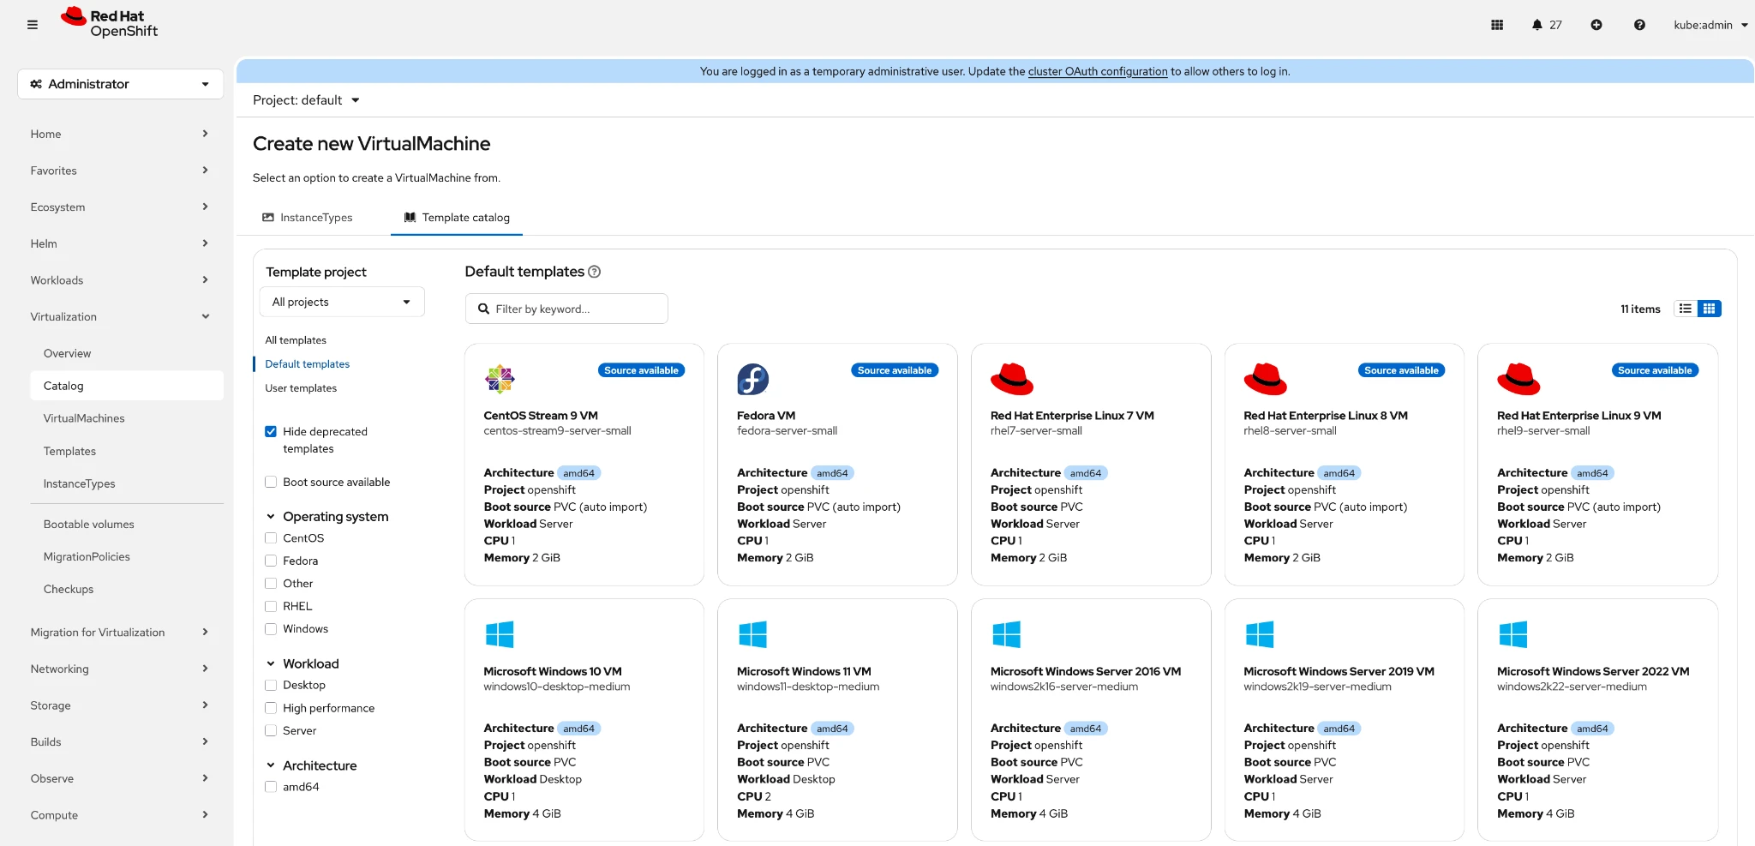Click the Windows Server 2019 logo

[x=1260, y=634]
